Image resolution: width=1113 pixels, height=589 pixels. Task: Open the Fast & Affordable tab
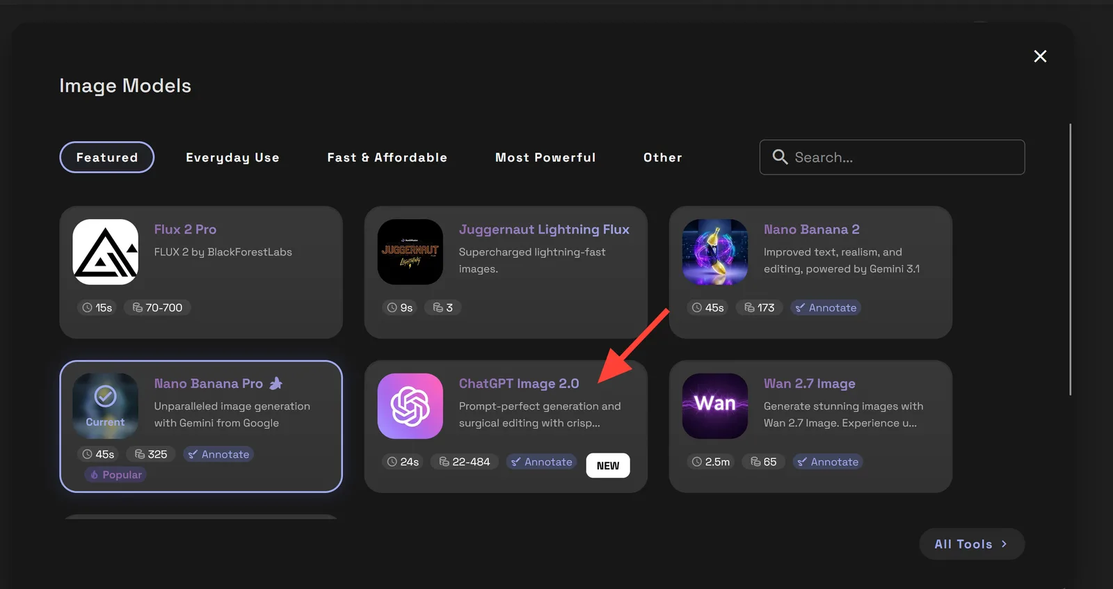click(387, 157)
